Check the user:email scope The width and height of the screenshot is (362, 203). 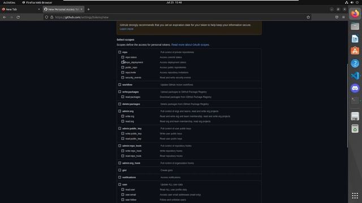123,195
